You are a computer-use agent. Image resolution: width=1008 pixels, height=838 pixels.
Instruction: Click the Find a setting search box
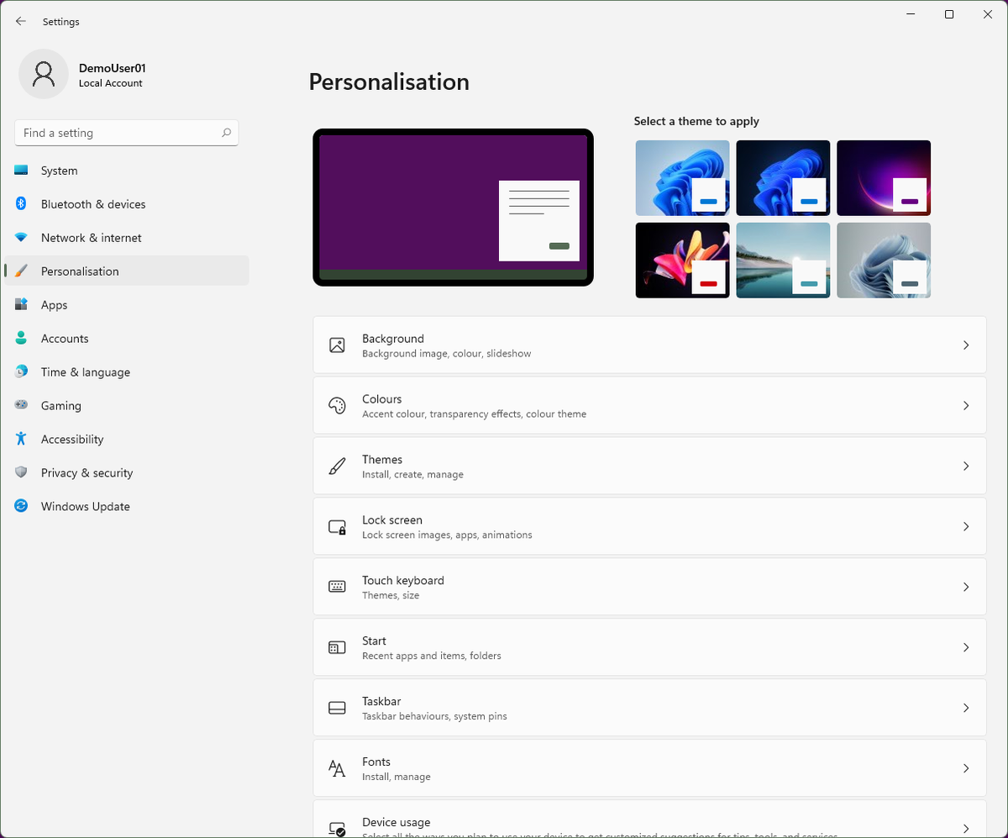tap(127, 133)
